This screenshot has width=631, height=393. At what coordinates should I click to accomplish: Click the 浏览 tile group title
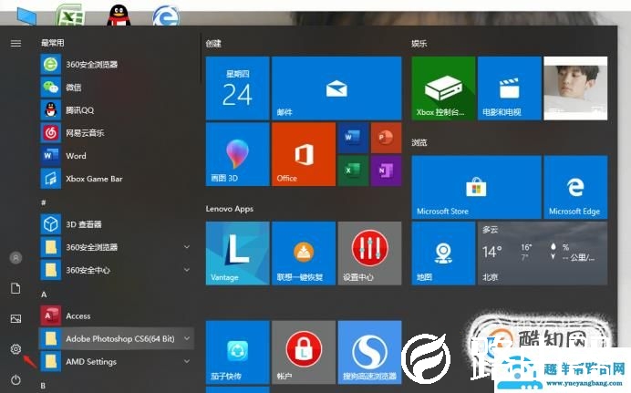(x=419, y=142)
